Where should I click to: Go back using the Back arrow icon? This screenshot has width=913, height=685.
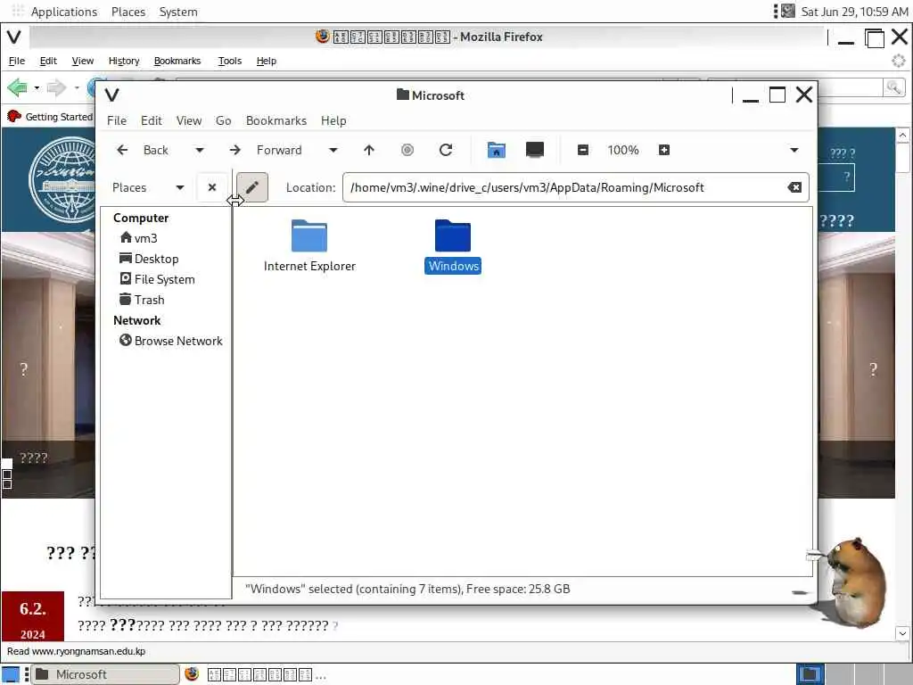point(122,150)
